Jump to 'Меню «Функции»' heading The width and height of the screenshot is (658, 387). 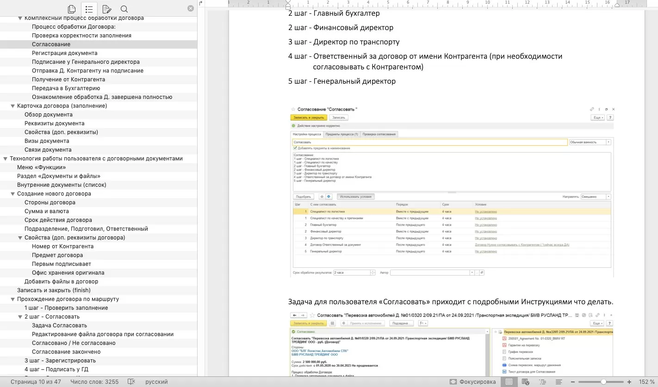(x=41, y=167)
